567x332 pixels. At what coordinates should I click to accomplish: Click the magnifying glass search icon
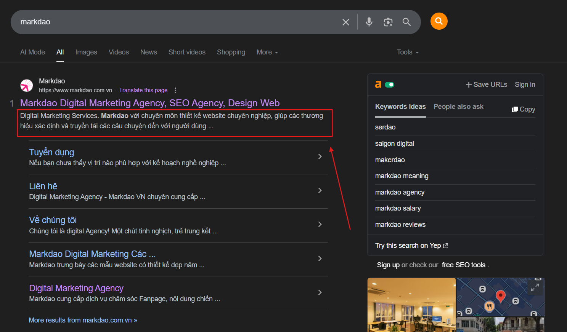coord(406,22)
